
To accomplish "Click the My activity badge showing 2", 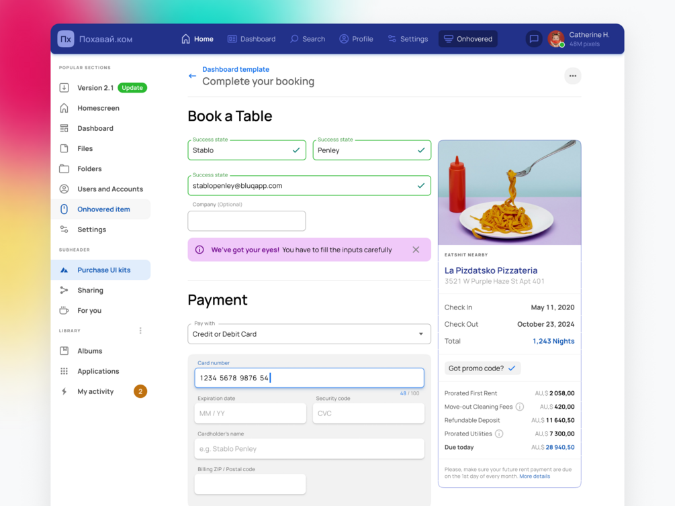I will (140, 391).
